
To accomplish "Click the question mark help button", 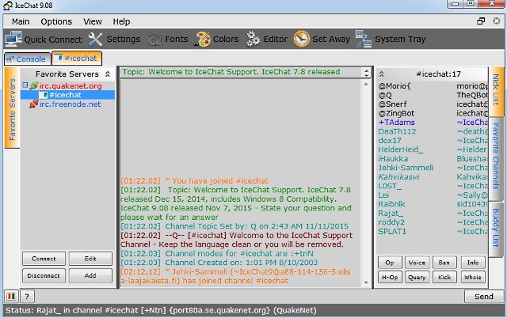I will click(x=27, y=297).
